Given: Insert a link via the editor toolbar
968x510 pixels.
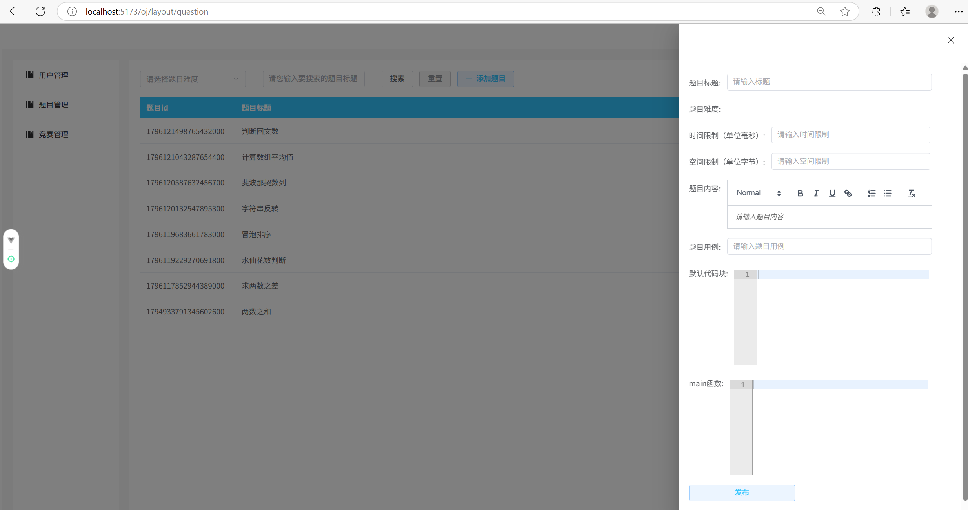Looking at the screenshot, I should [x=848, y=193].
